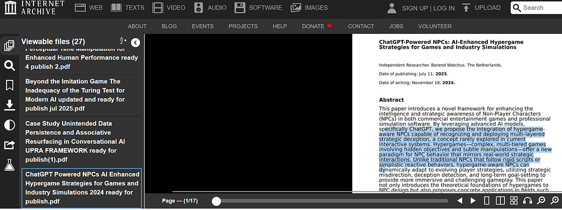Open the visual adjustments contrast icon
Image resolution: width=562 pixels, height=210 pixels.
pos(9,125)
